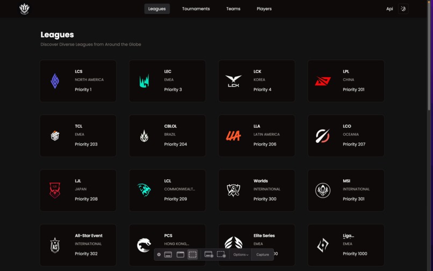433x271 pixels.
Task: Open the LCK league title
Action: click(x=257, y=71)
